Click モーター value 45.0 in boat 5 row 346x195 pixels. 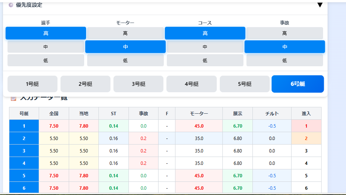[x=199, y=175]
